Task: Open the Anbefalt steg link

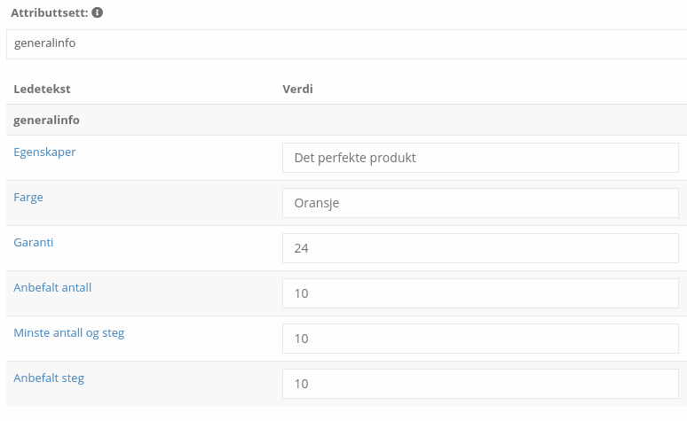Action: tap(49, 378)
